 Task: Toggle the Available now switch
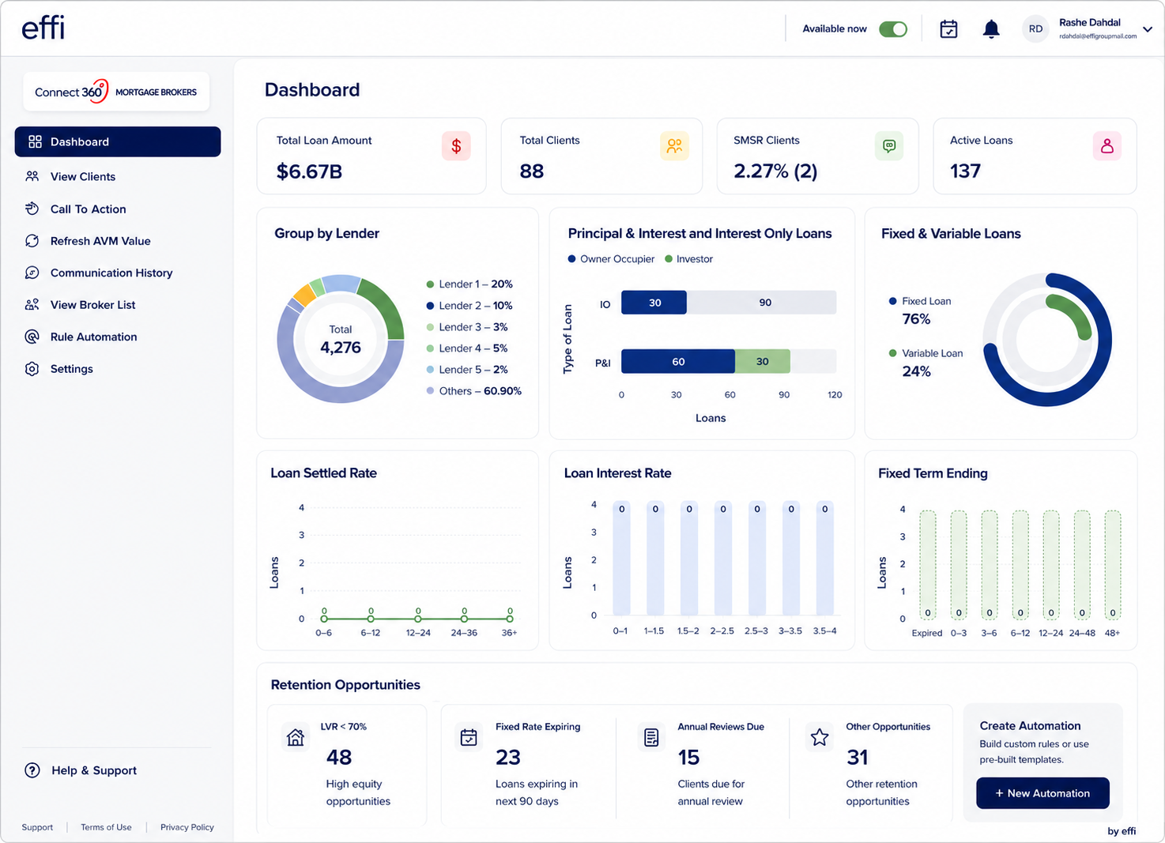tap(893, 29)
